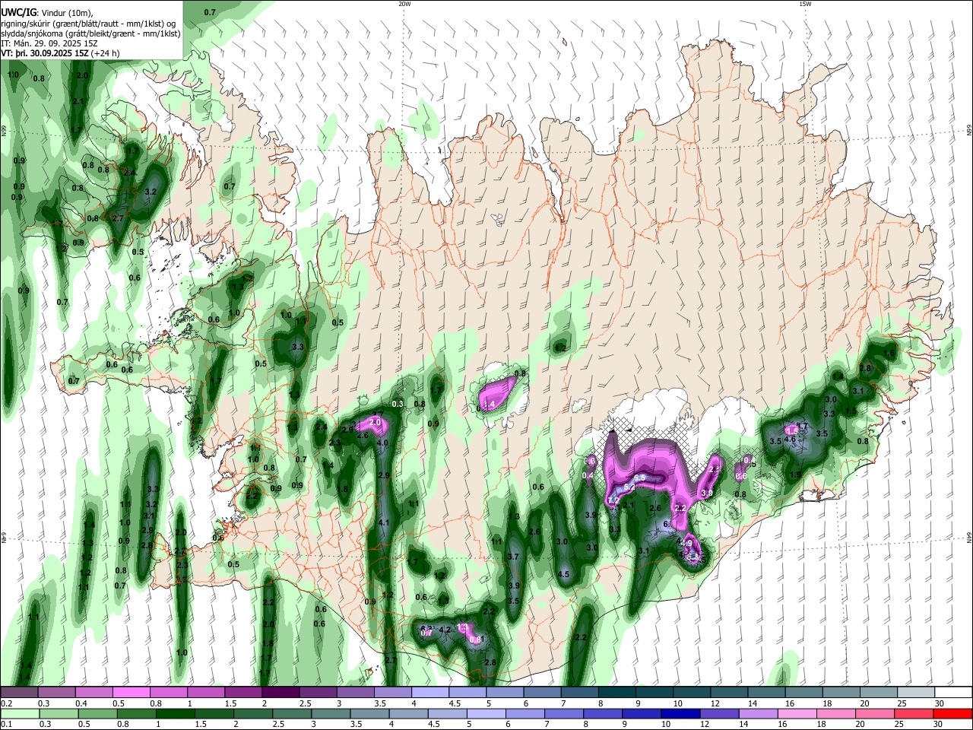Click the 0.2–0.3 dark mauve snow swatch
Viewport: 973px width, 730px height.
(x=19, y=693)
